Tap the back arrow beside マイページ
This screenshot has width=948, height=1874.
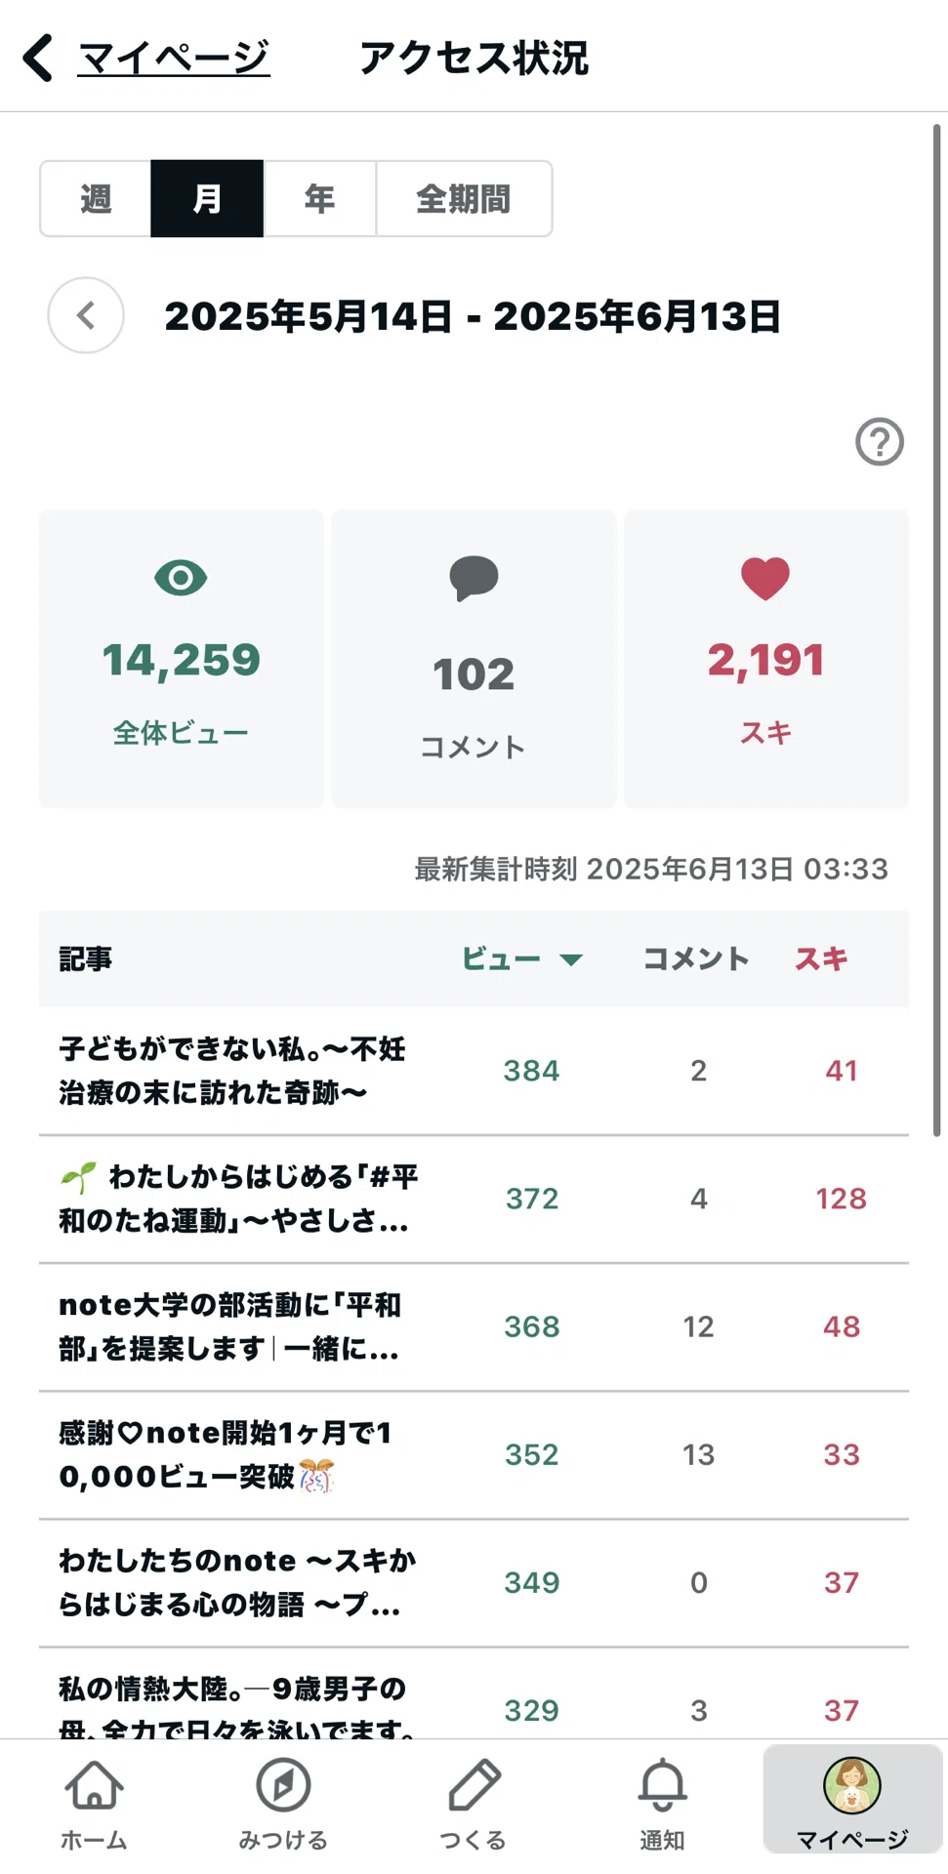[38, 58]
